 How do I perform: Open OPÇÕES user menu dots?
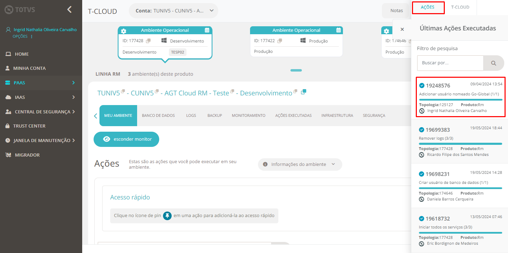click(31, 37)
